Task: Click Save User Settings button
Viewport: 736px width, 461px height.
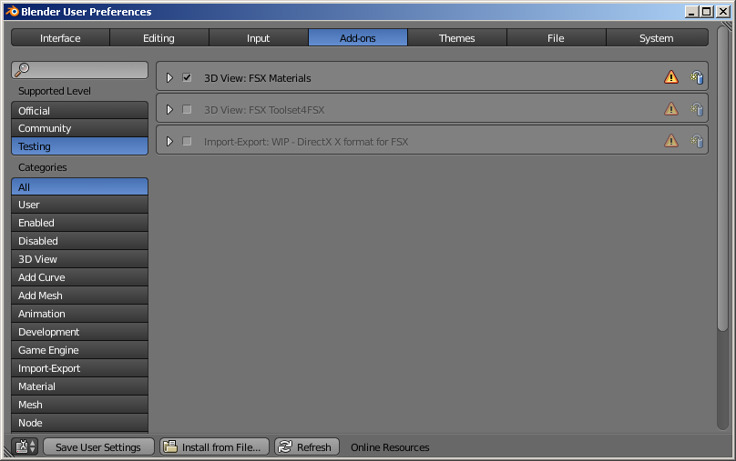Action: [x=98, y=447]
